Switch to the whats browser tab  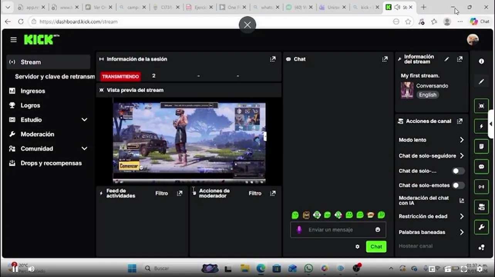click(x=266, y=7)
